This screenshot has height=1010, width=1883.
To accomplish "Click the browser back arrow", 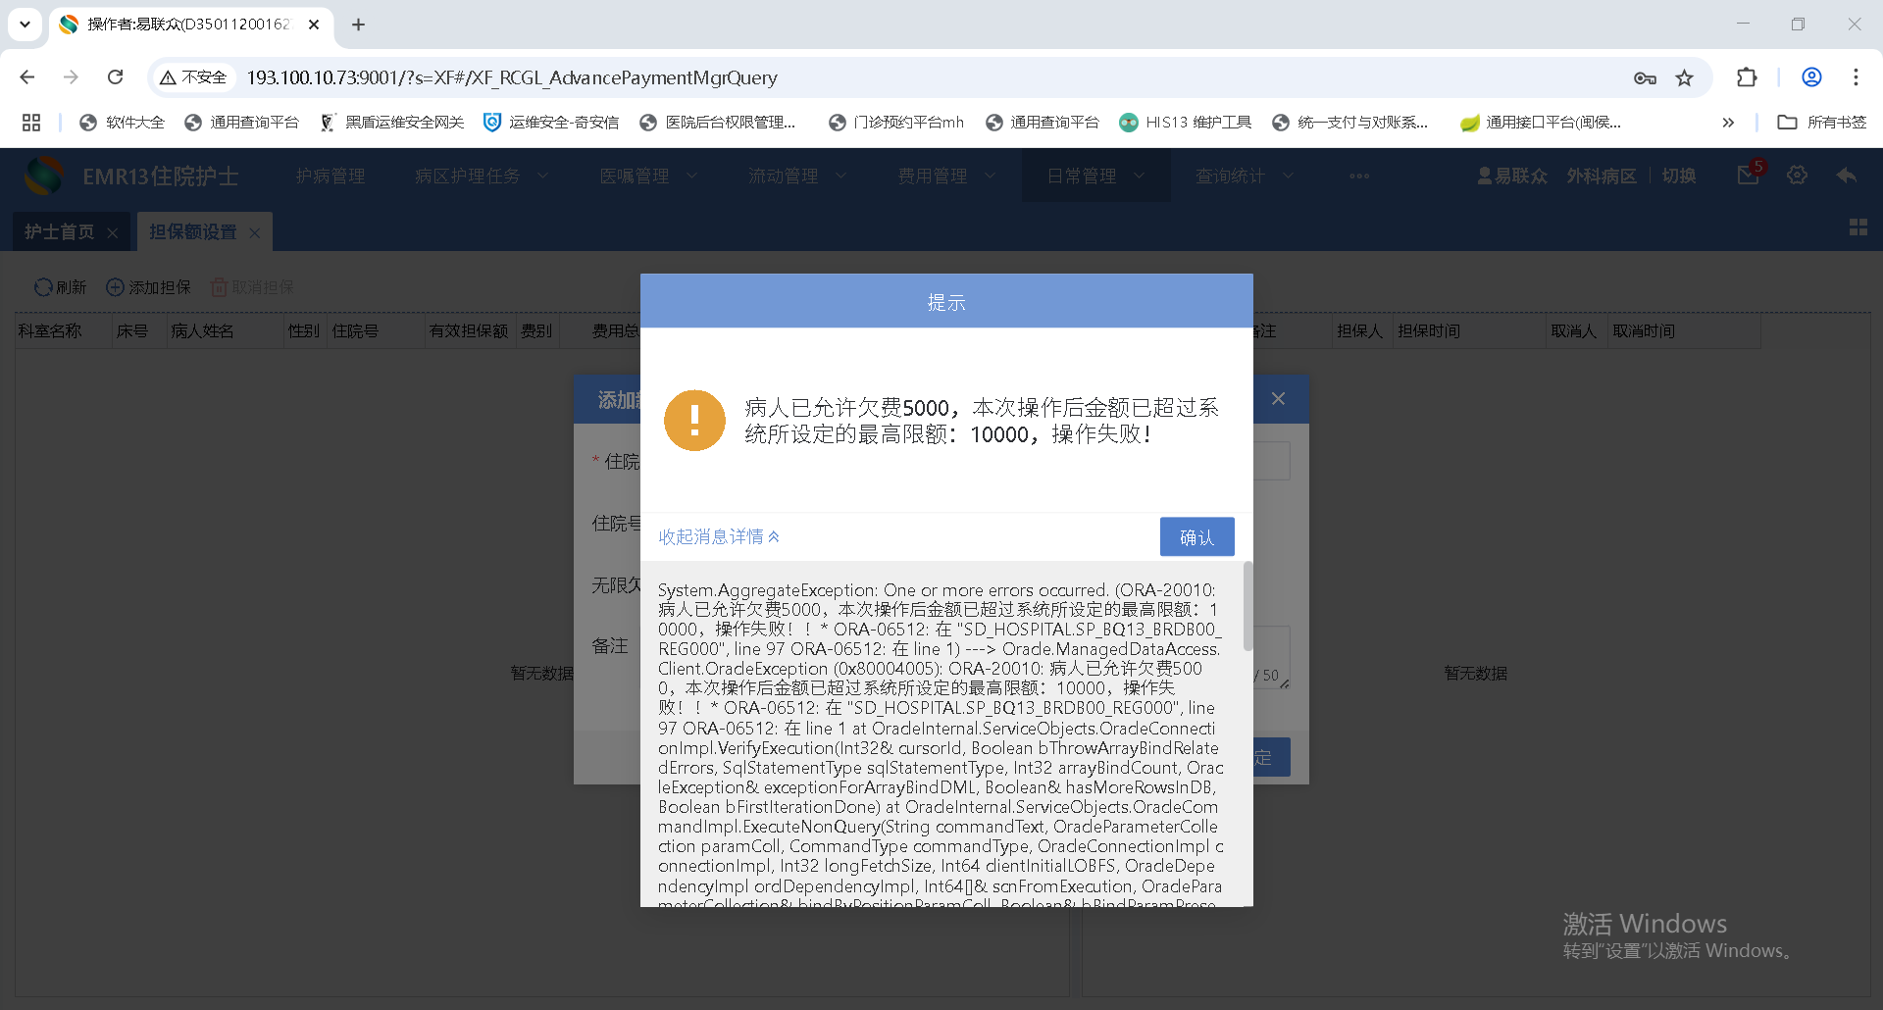I will coord(27,76).
